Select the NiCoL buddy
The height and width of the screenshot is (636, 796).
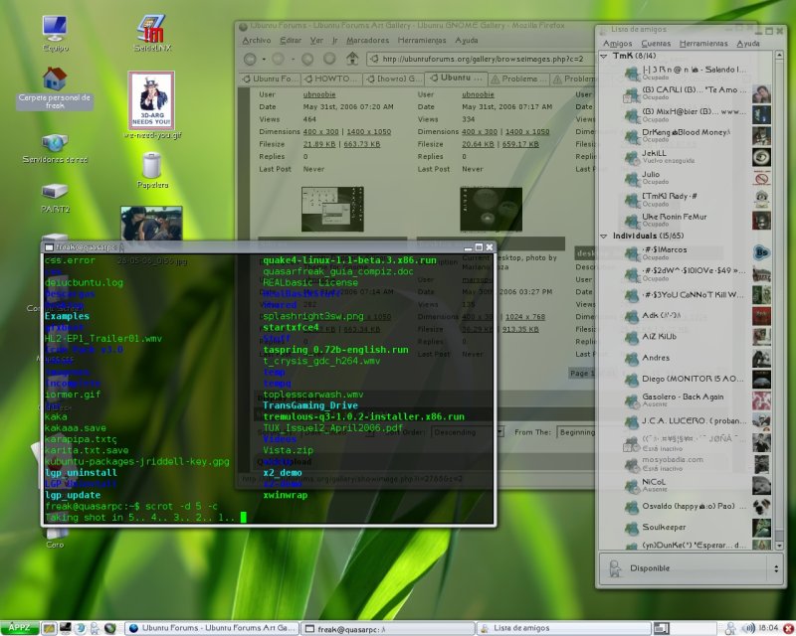click(x=687, y=485)
